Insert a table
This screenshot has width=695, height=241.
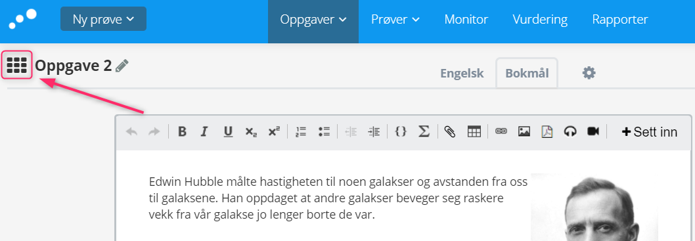coord(474,131)
